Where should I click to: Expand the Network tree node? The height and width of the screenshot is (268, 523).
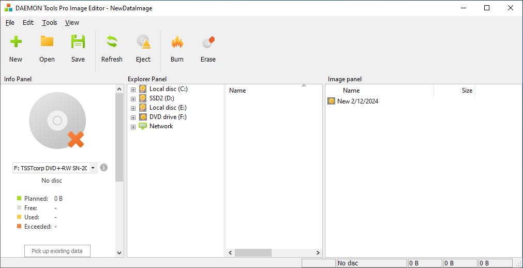click(x=133, y=127)
